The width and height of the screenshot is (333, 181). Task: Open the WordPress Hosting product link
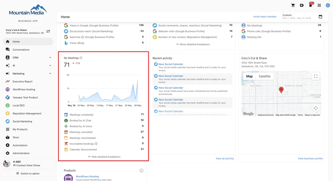point(87,176)
